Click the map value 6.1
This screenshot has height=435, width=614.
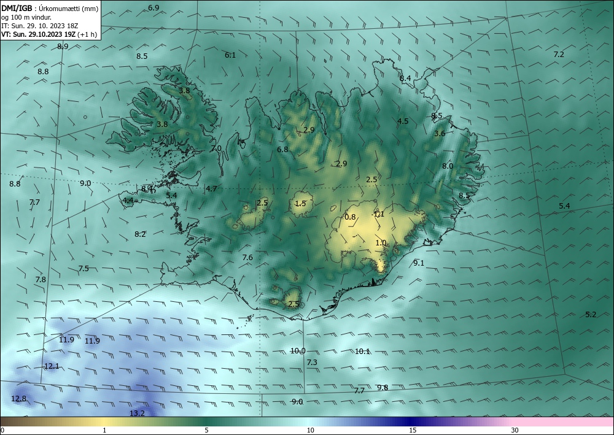click(230, 55)
